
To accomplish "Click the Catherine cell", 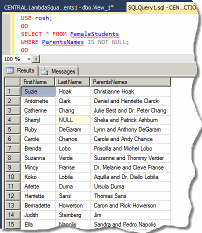I will [38, 110].
